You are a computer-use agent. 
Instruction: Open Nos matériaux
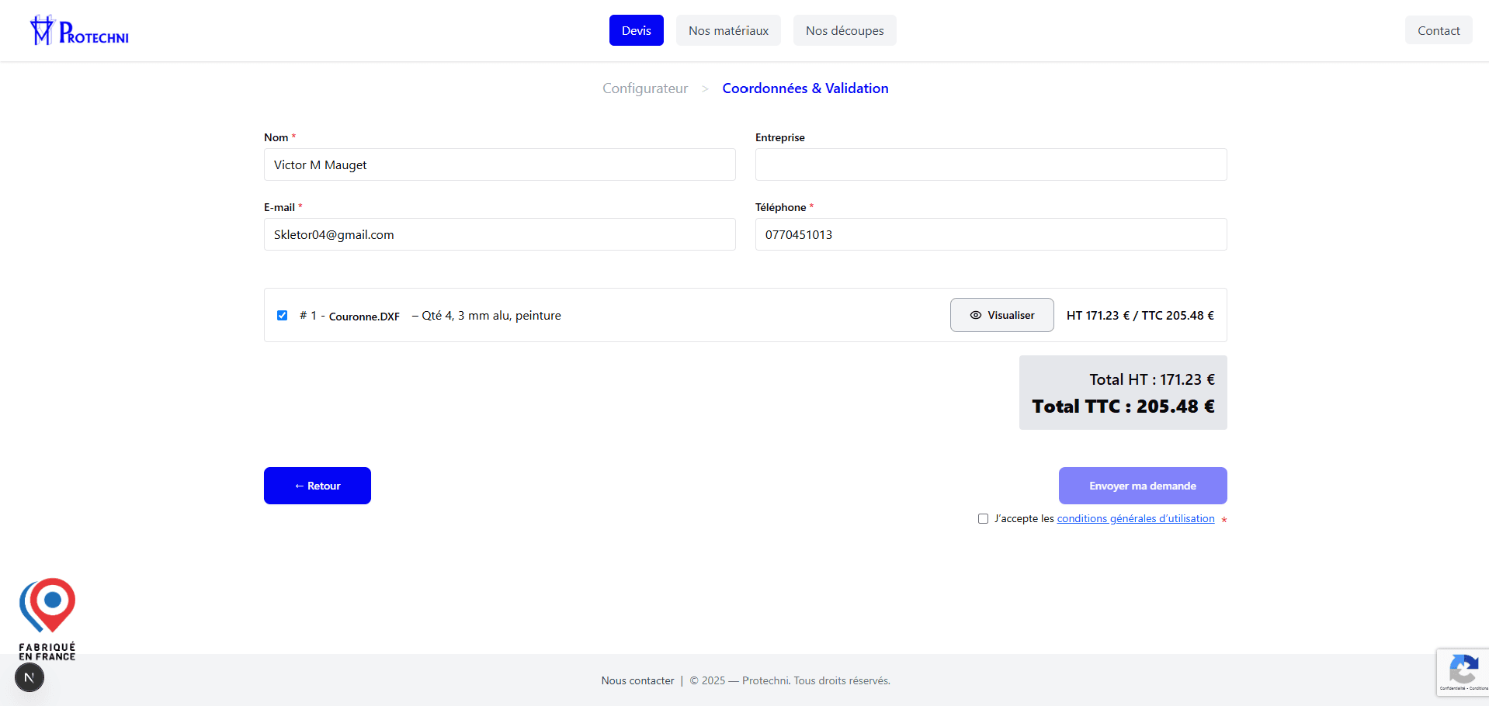pos(727,30)
